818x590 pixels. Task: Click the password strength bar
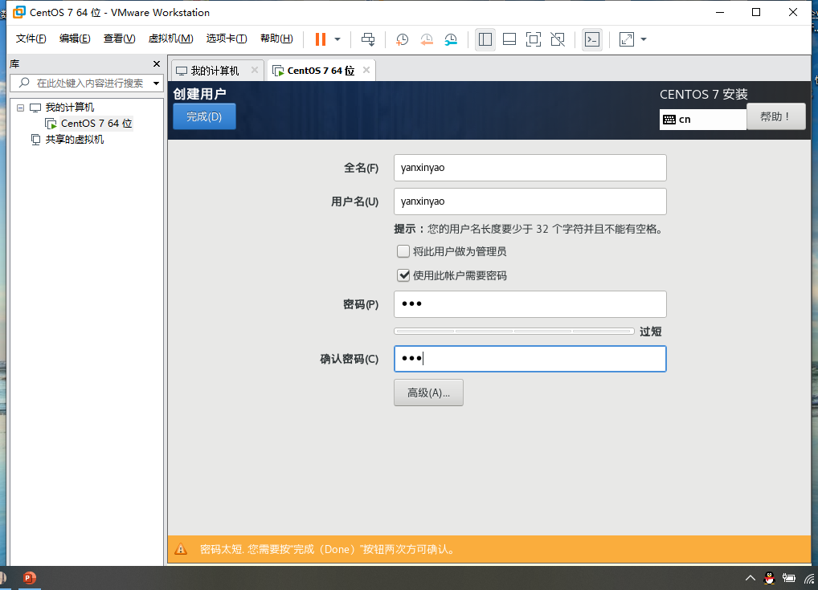tap(513, 331)
